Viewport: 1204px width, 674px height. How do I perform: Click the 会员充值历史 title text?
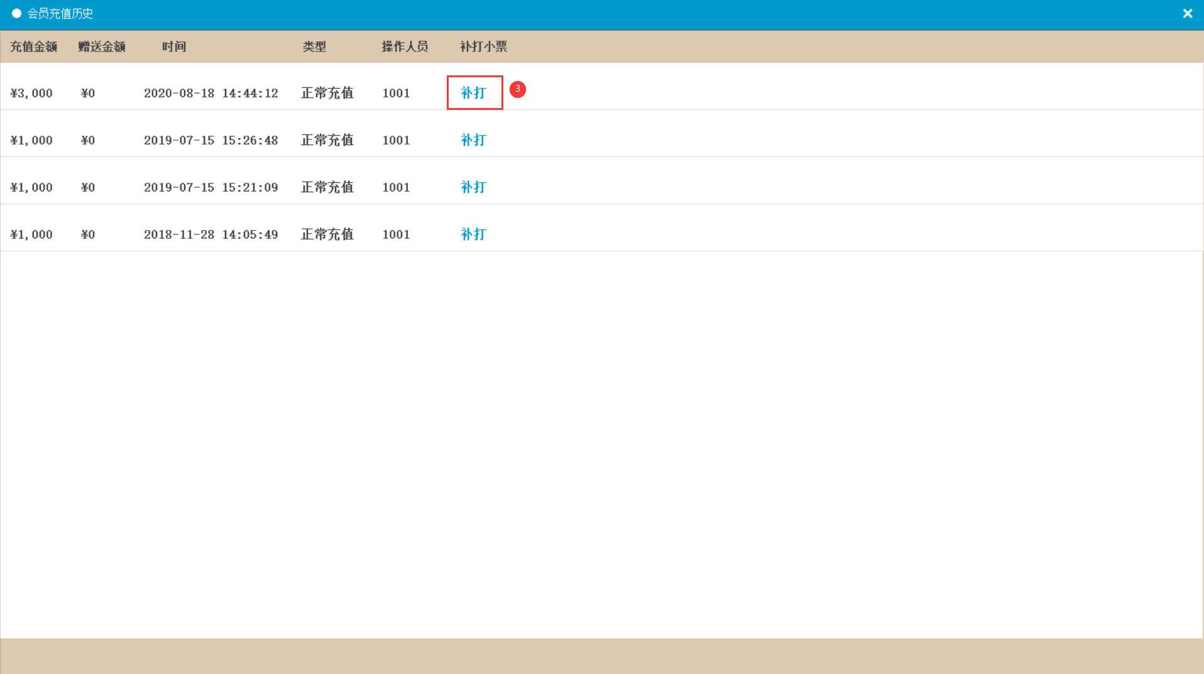pyautogui.click(x=60, y=14)
